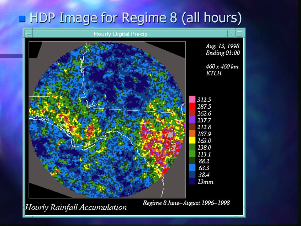Click the 262.6 dark red legend swatch
Screen dimensions: 301x226
(x=192, y=113)
